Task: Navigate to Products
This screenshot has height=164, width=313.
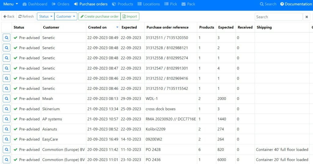Action: pyautogui.click(x=123, y=4)
